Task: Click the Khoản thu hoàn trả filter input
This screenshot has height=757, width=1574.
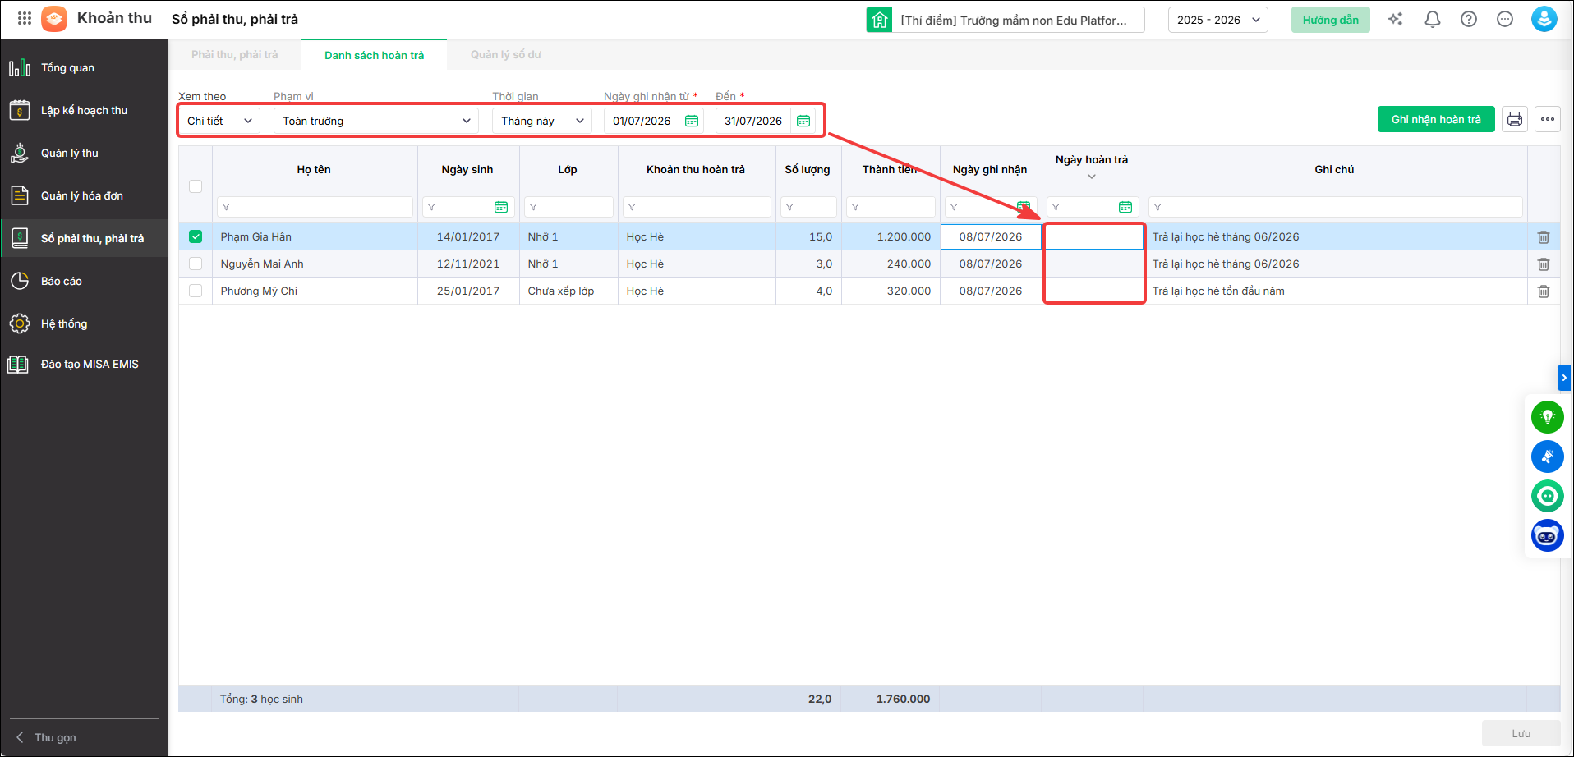Action: [697, 207]
